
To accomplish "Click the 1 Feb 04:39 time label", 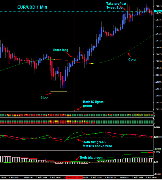I will pos(110,178).
